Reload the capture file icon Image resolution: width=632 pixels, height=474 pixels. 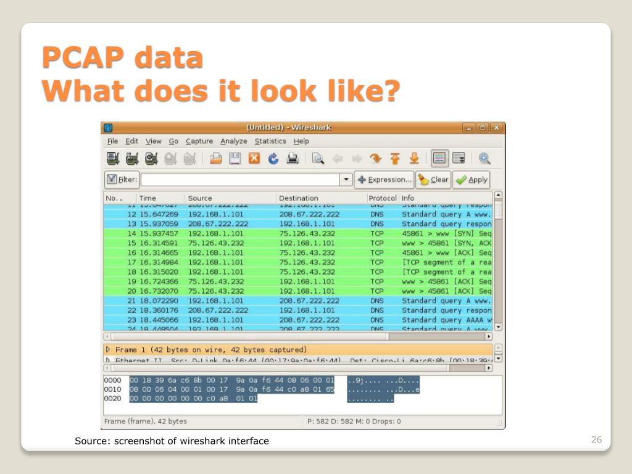click(273, 159)
